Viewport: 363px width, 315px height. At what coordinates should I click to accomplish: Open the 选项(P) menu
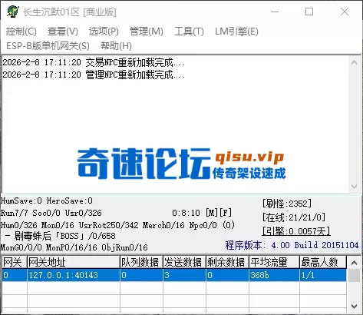tap(104, 31)
